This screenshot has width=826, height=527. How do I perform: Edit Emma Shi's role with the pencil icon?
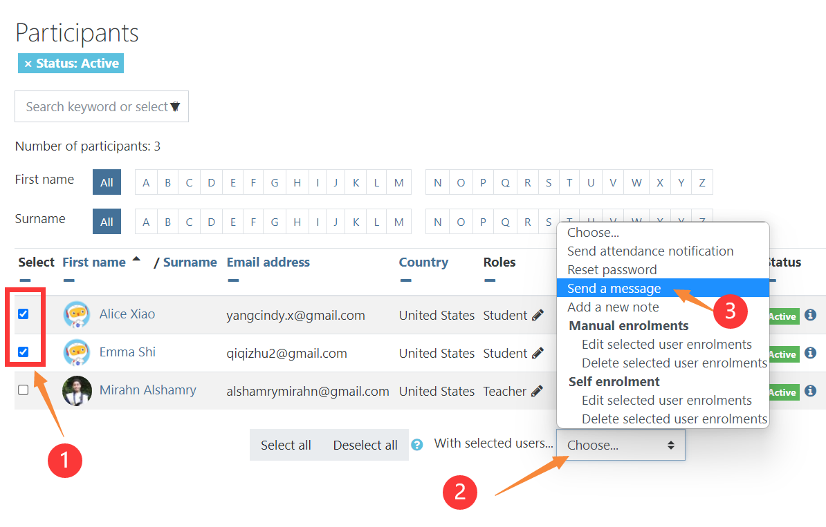click(x=538, y=353)
